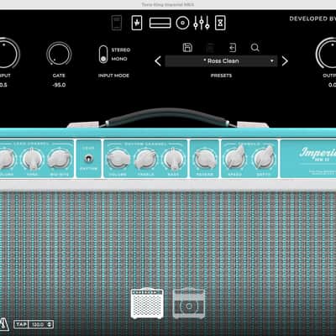Flip the Lead/Rhythm channel toggle switch
The height and width of the screenshot is (336, 336).
(x=88, y=159)
